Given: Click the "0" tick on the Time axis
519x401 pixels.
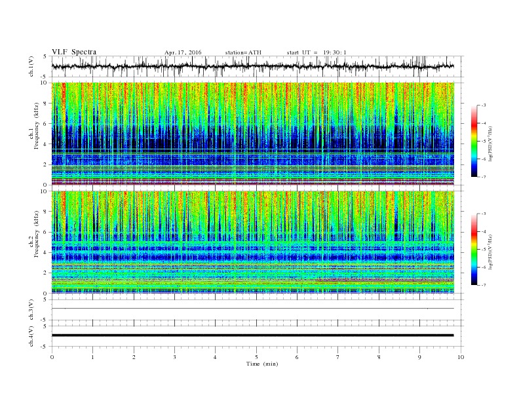Looking at the screenshot, I should [x=52, y=357].
